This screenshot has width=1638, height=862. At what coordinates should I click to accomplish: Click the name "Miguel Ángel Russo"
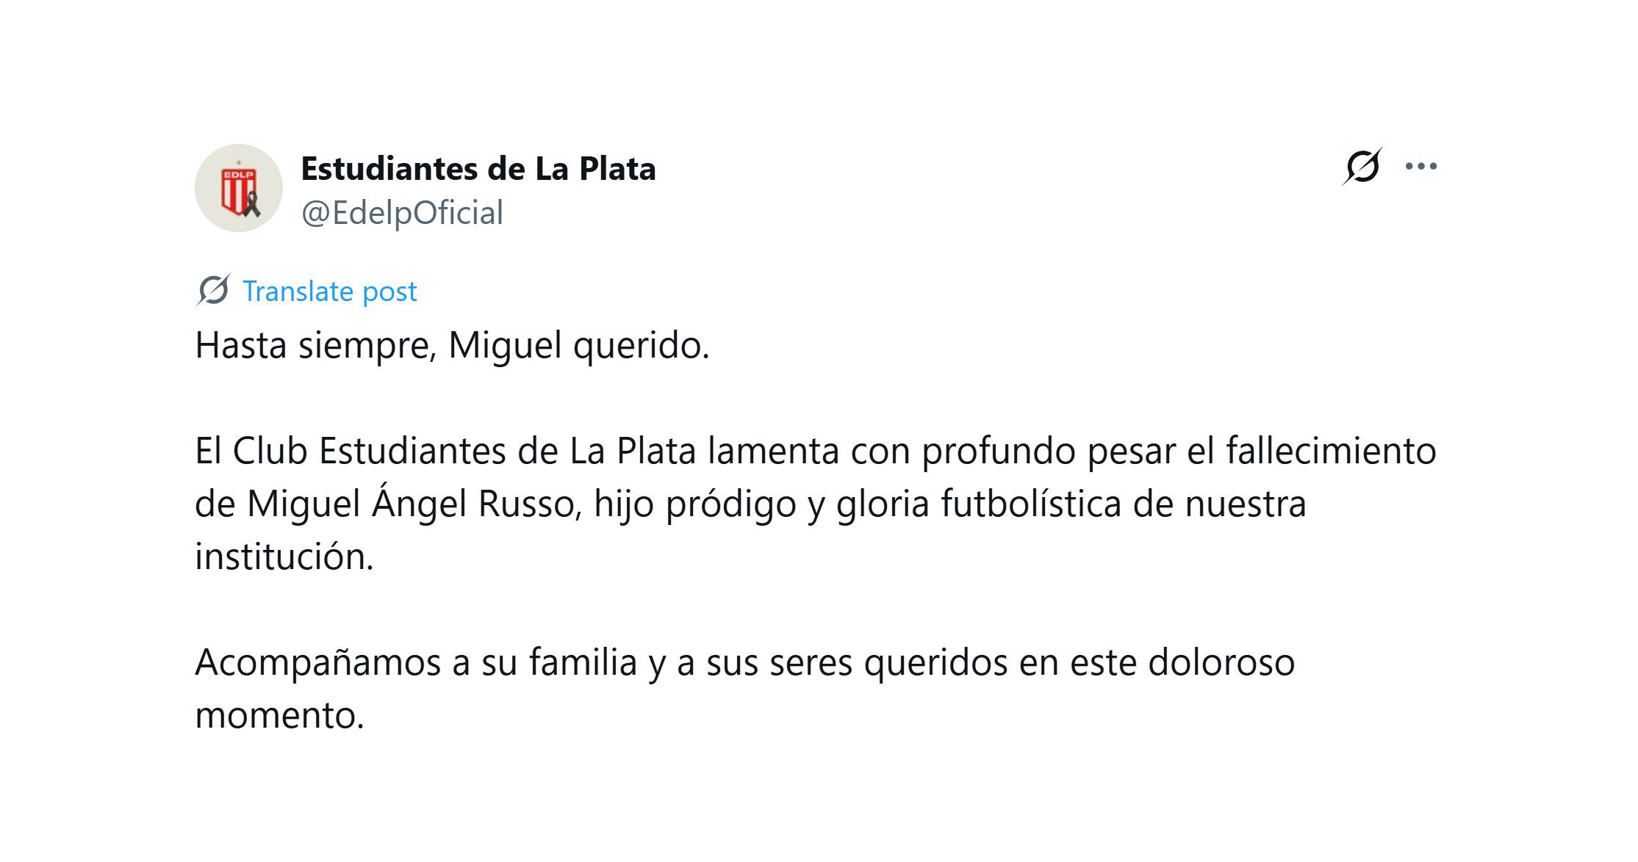tap(410, 504)
